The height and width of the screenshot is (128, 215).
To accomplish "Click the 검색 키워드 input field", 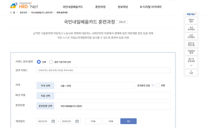I will tap(103, 70).
